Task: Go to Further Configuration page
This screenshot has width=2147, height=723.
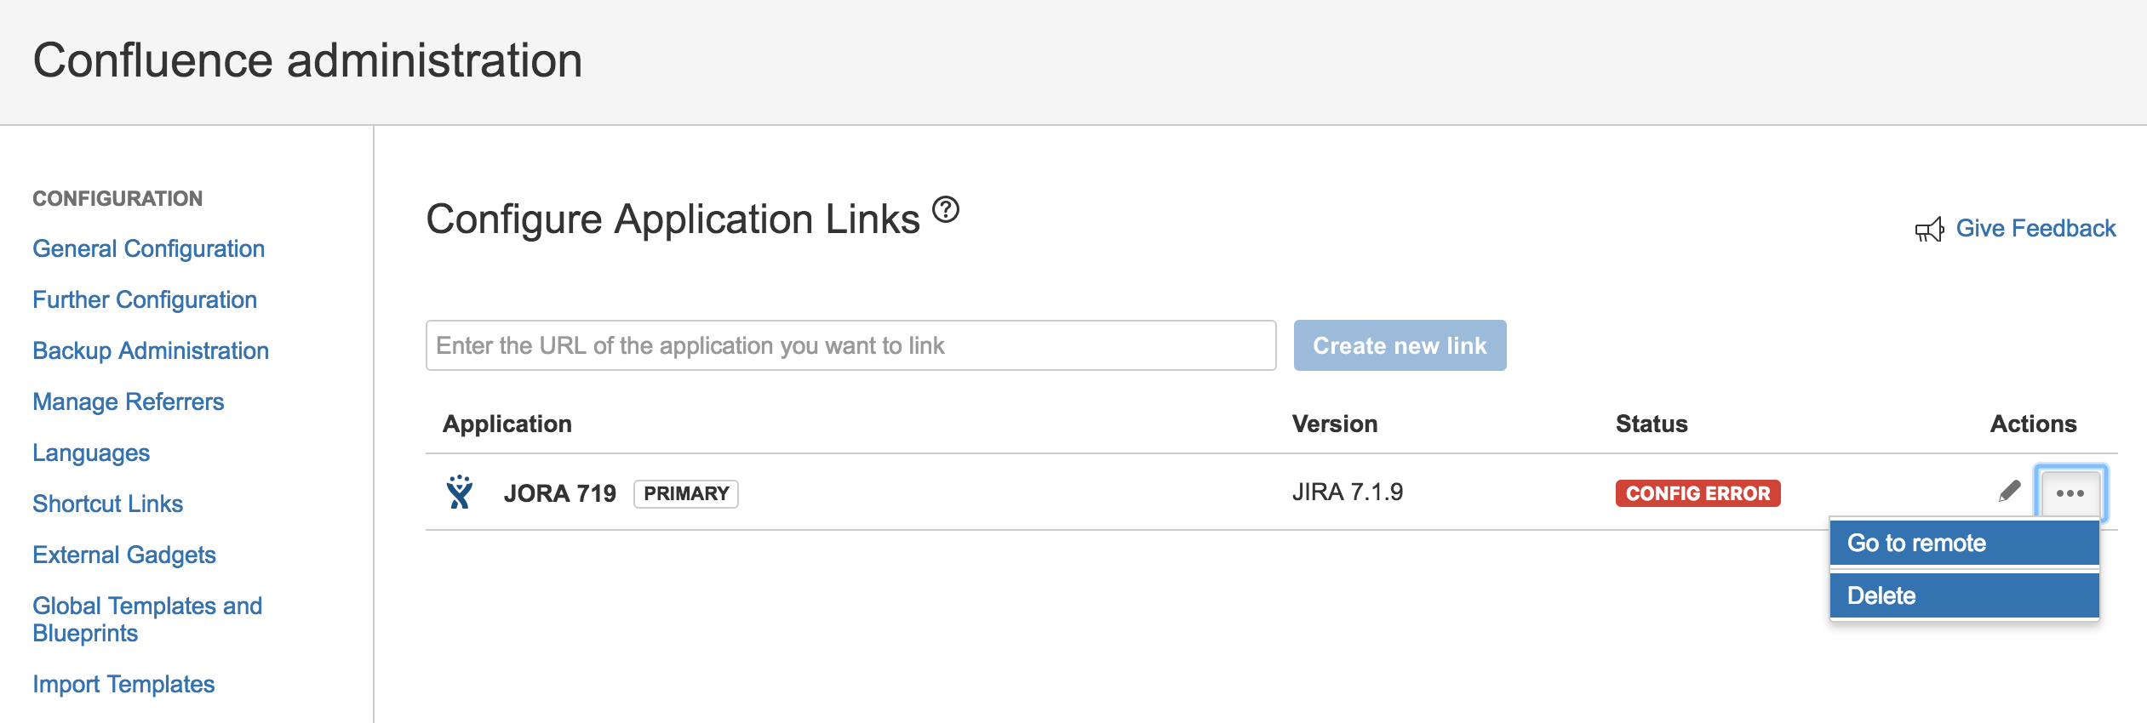Action: [145, 299]
